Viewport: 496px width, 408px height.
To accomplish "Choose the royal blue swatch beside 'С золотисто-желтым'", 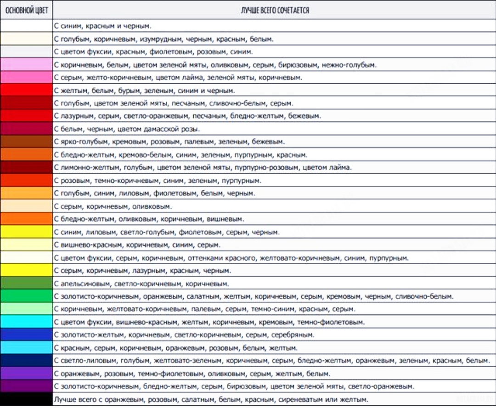I will (x=26, y=335).
